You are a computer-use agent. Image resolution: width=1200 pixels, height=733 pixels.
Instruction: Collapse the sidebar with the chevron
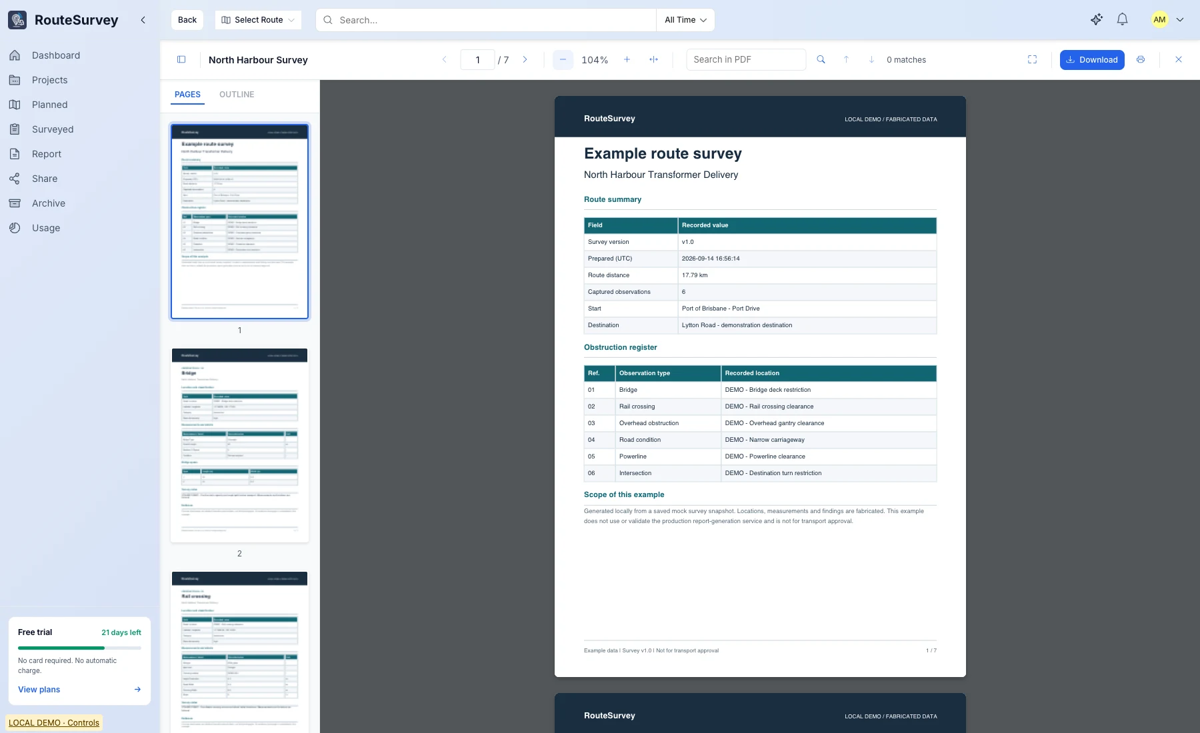[x=143, y=20]
